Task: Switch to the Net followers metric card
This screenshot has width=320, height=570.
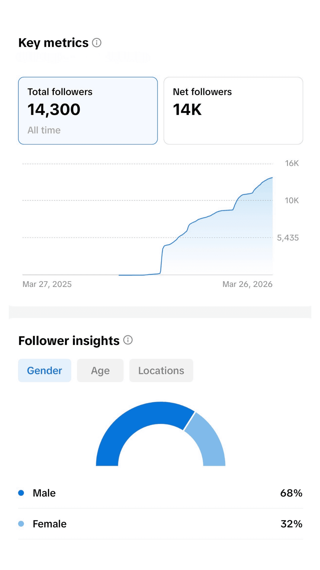Action: click(233, 110)
